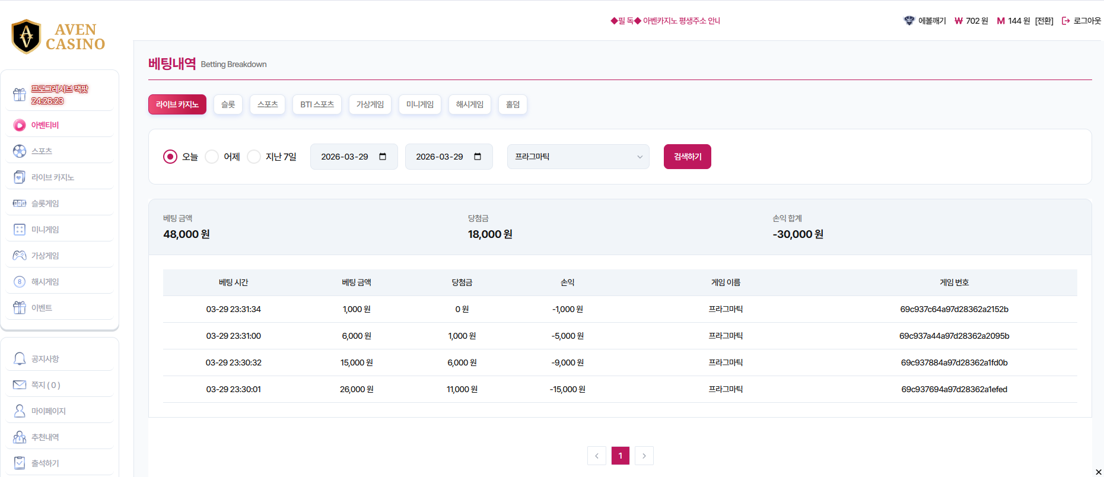Open messages via the envelope icon
The width and height of the screenshot is (1104, 477).
pyautogui.click(x=20, y=385)
